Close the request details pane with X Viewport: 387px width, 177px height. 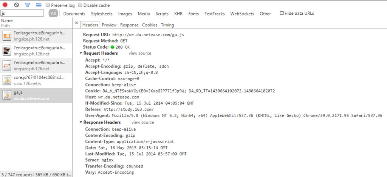77,23
